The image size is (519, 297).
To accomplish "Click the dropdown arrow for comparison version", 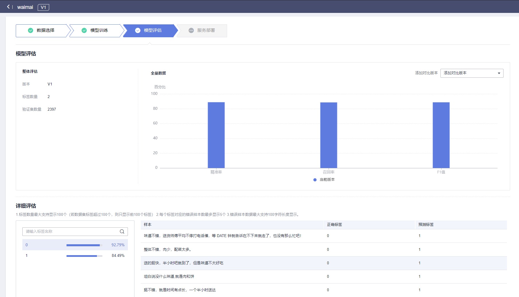I will [499, 73].
